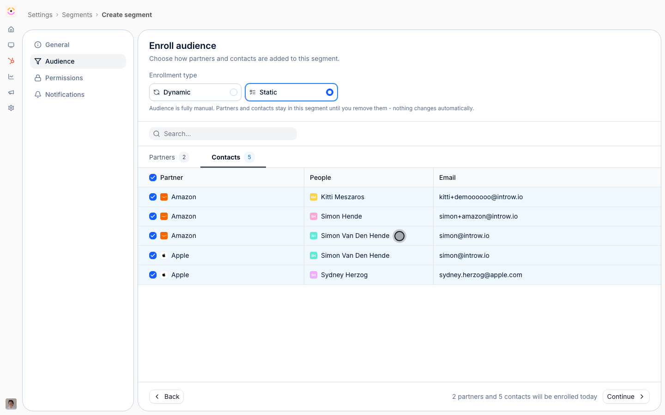This screenshot has width=665, height=415.
Task: Click the Search input field
Action: 223,134
